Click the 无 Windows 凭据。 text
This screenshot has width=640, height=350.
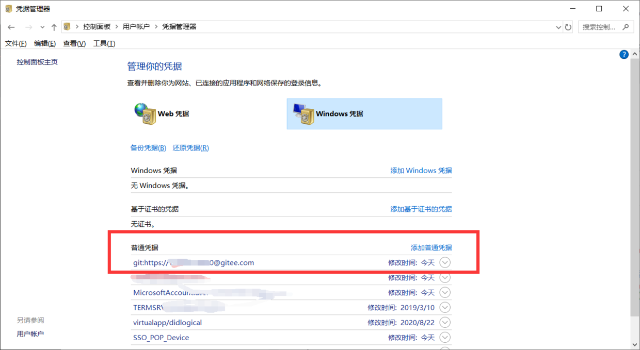160,186
